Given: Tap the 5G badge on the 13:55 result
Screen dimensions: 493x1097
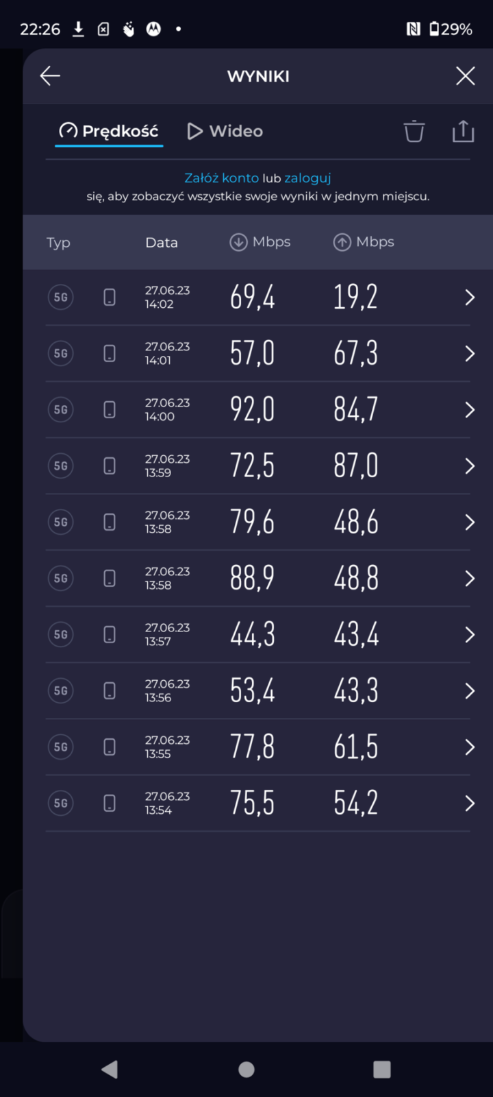Looking at the screenshot, I should 60,747.
